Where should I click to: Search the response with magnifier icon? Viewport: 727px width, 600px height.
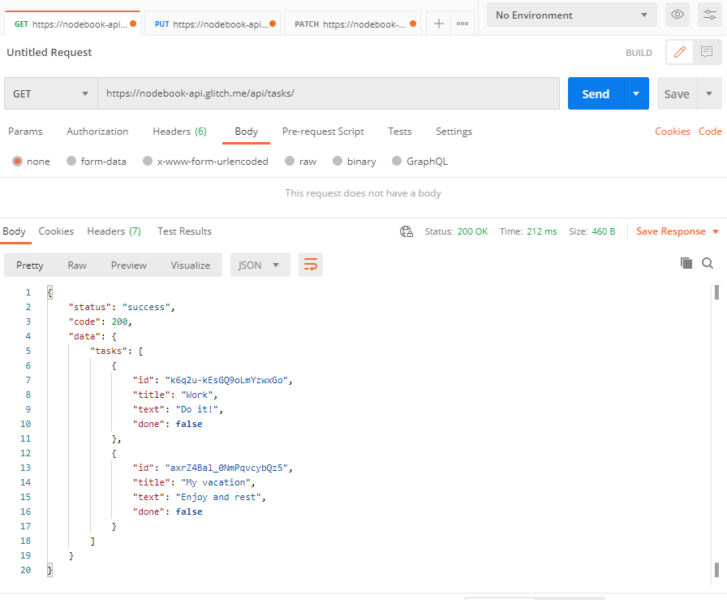coord(708,263)
